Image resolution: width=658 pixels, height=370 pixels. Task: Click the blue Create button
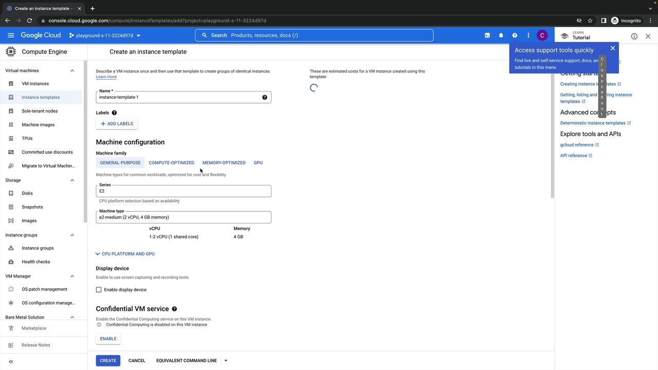pyautogui.click(x=108, y=361)
